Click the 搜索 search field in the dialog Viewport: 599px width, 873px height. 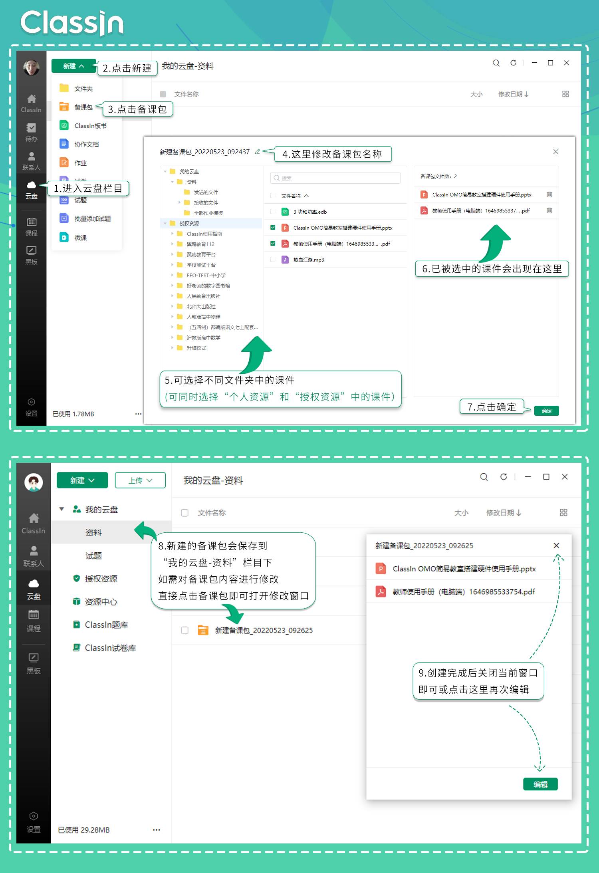(335, 178)
